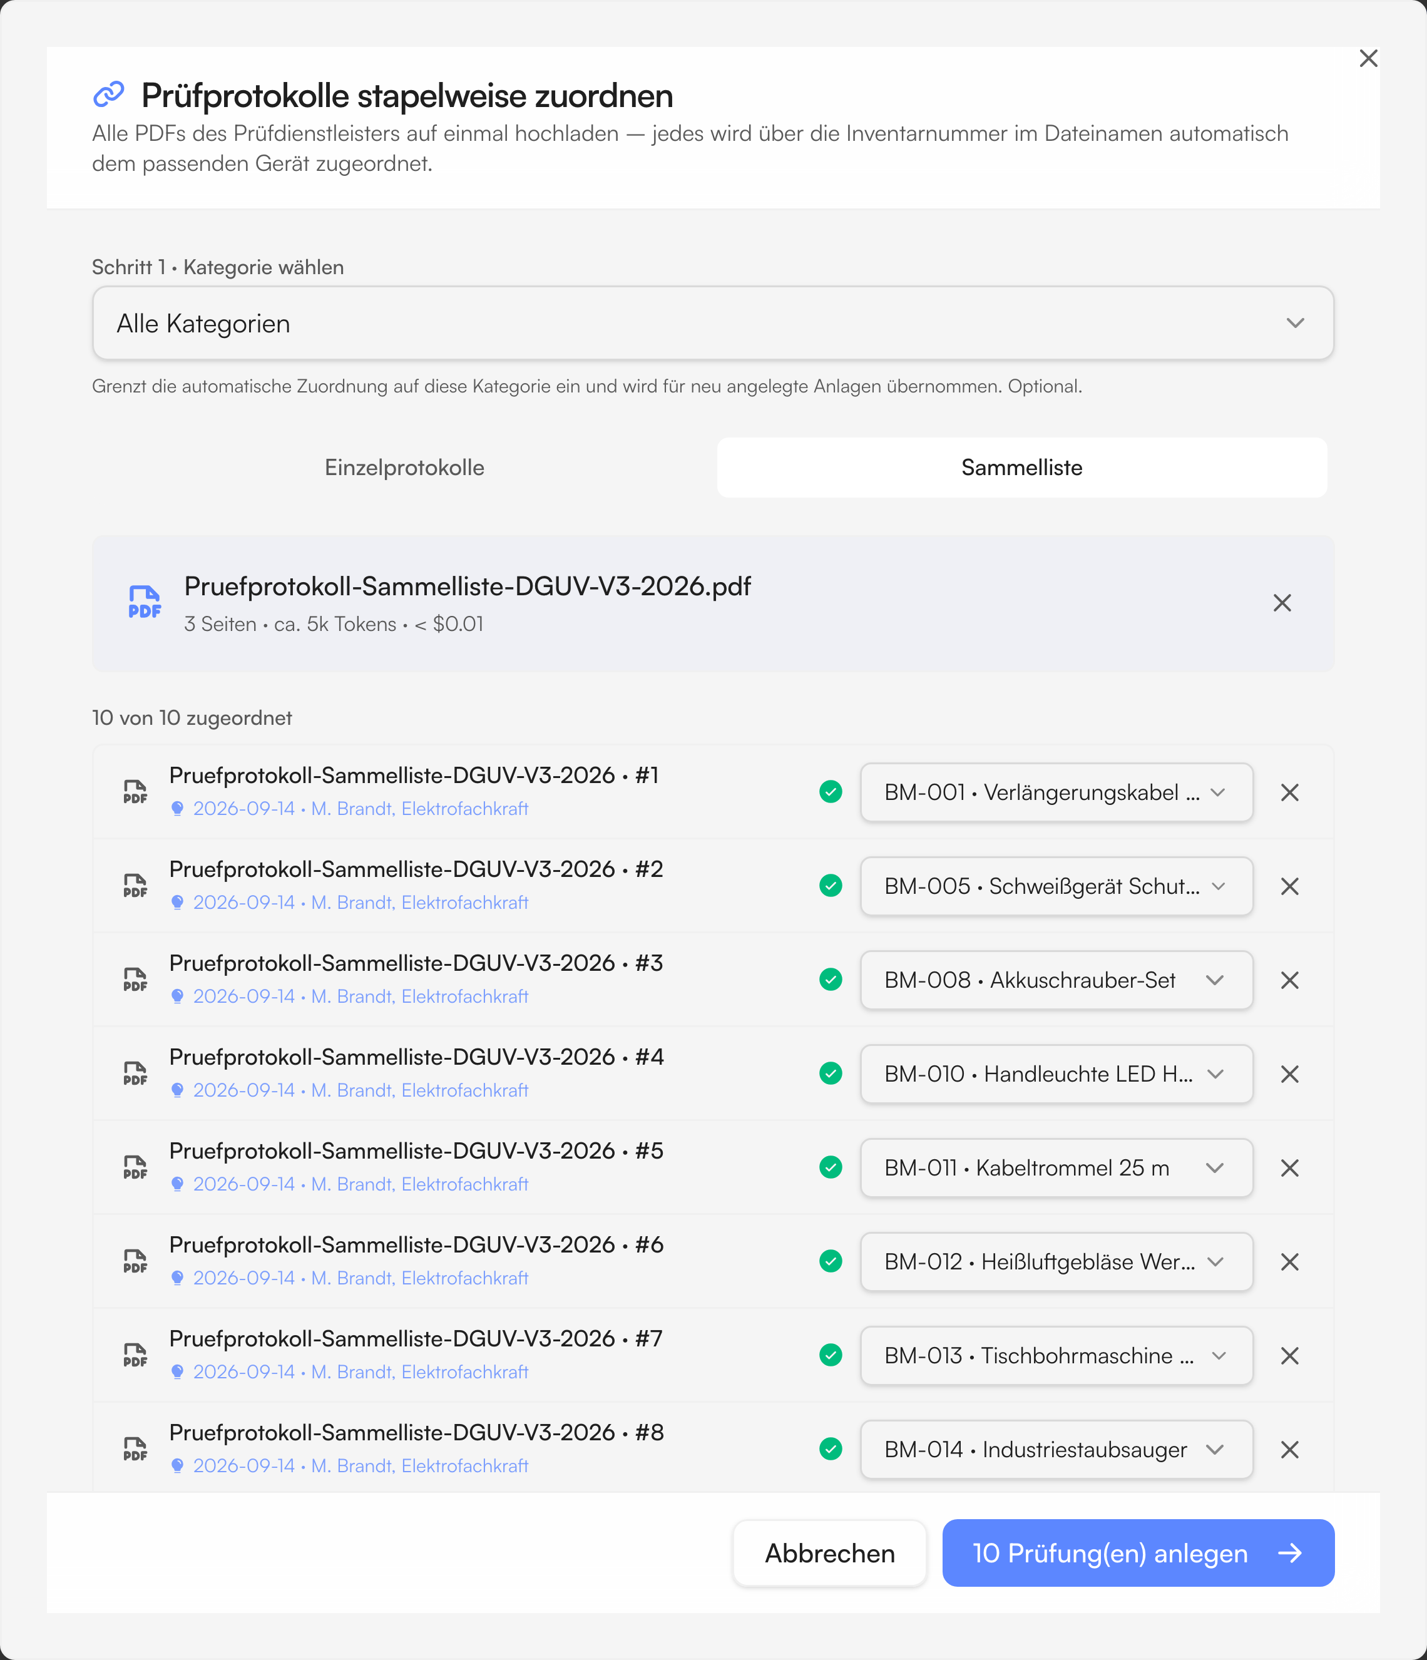Close the dialog with the top-right X
This screenshot has height=1660, width=1427.
1368,58
